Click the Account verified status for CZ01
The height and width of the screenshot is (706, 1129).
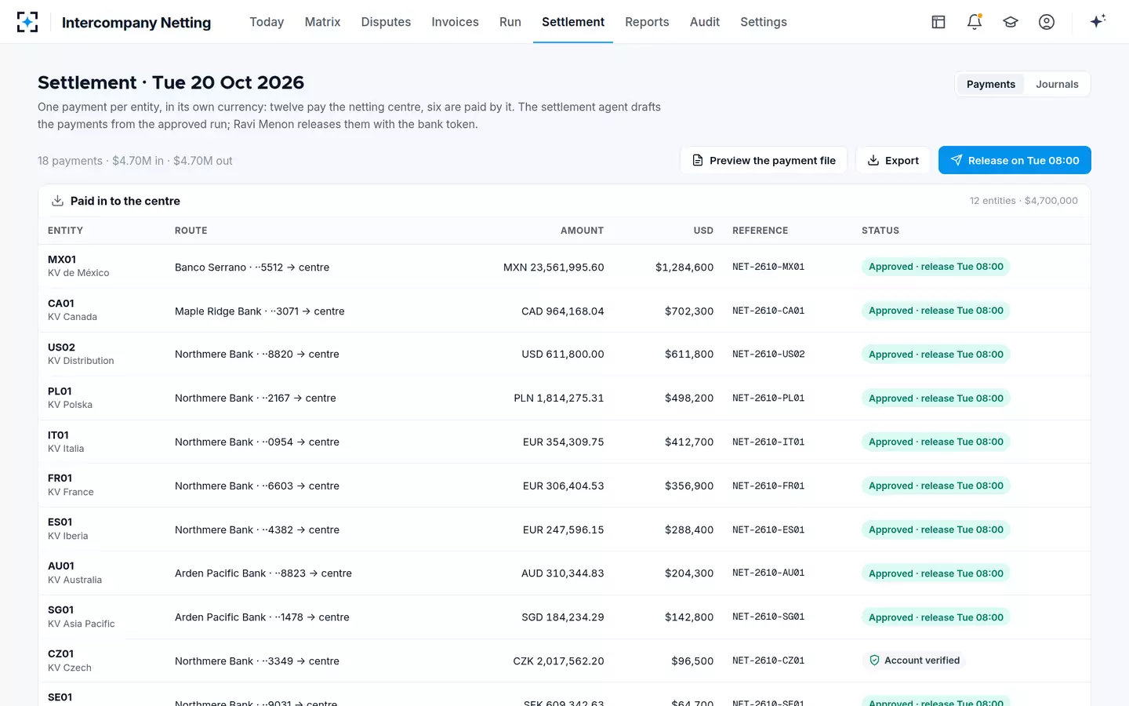(914, 661)
